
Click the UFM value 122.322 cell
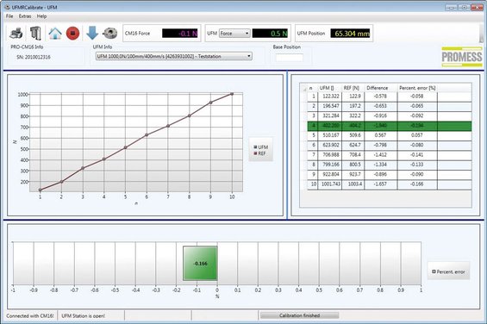329,97
